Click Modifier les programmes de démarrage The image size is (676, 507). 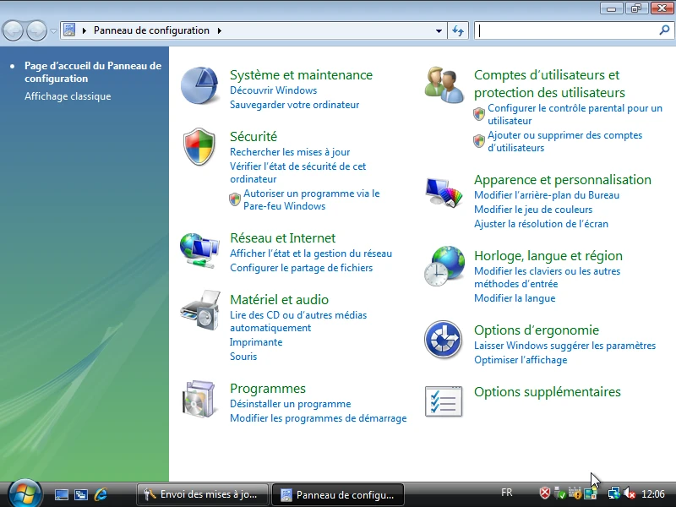319,418
